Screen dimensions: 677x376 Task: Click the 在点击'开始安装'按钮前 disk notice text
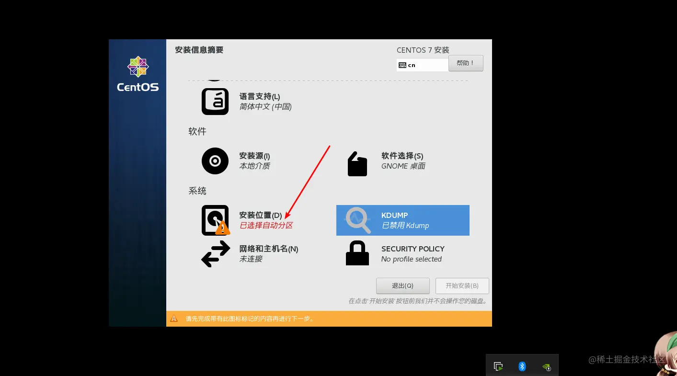coord(418,301)
